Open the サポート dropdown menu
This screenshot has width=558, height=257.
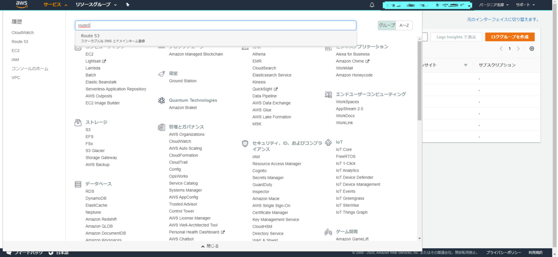click(x=525, y=5)
